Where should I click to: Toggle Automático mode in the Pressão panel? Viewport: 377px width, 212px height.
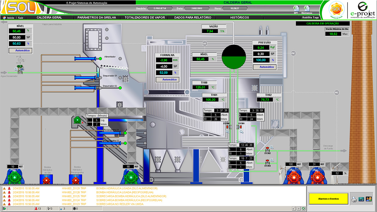[265, 67]
